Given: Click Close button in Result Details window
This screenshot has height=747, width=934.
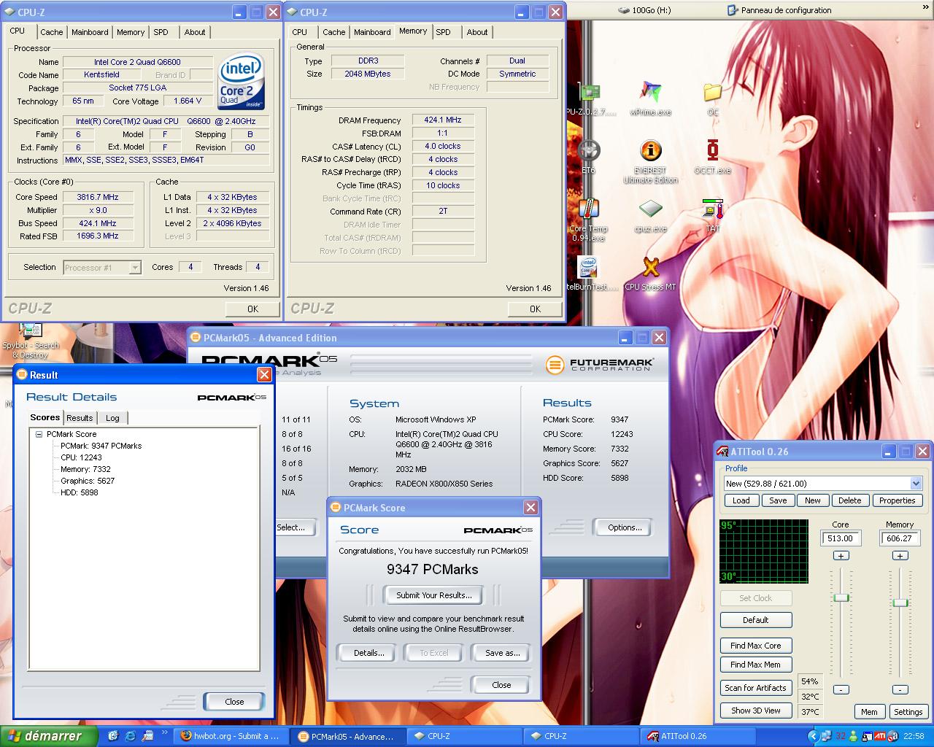Looking at the screenshot, I should pos(234,702).
